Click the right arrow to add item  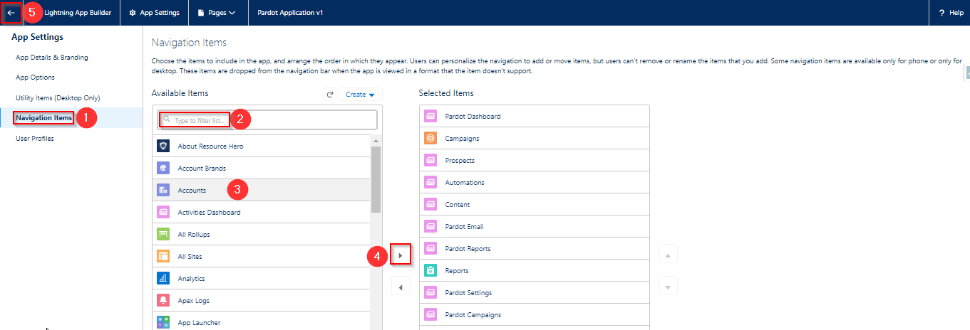(x=401, y=255)
